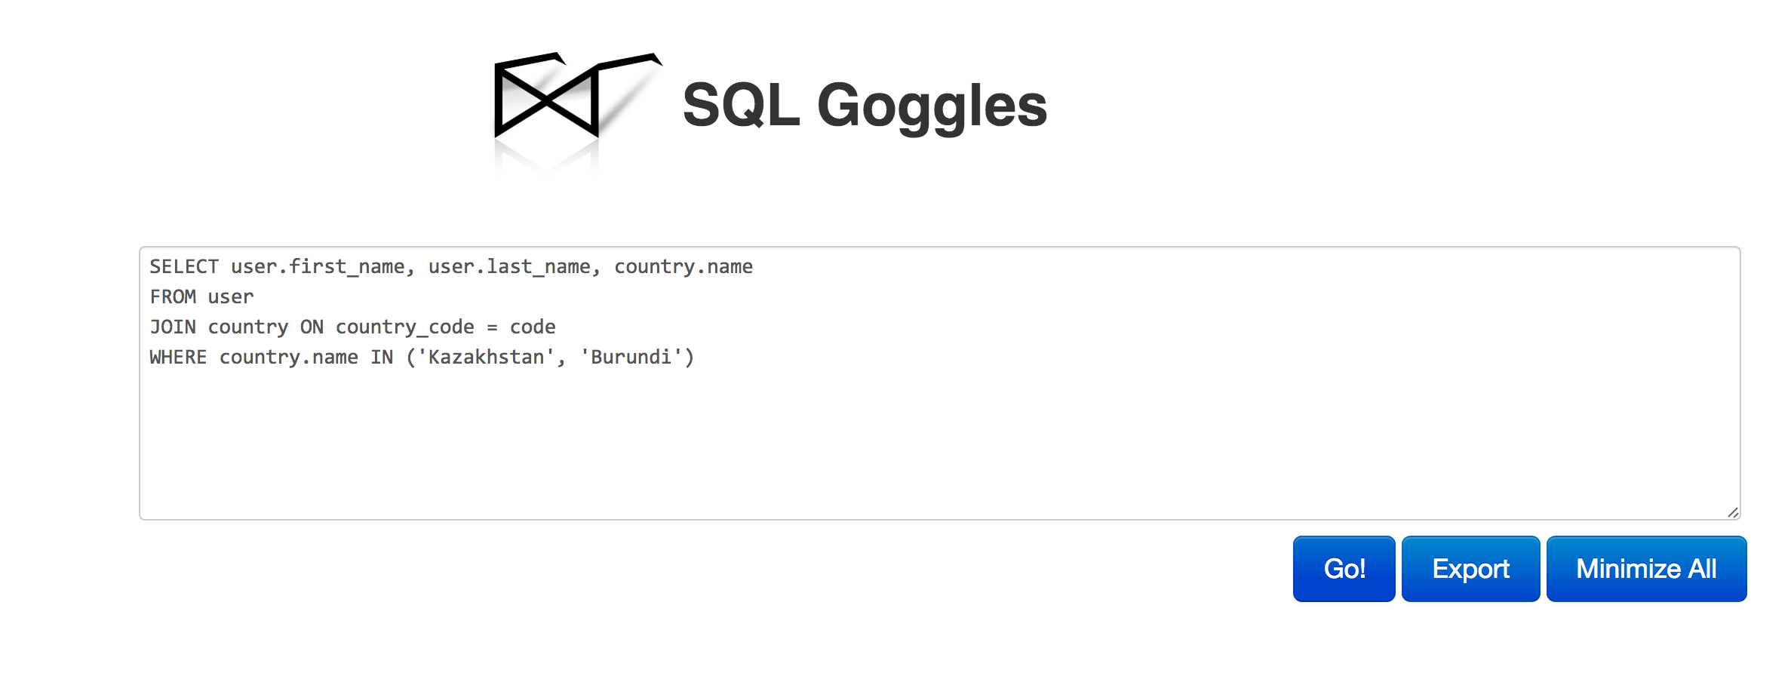
Task: Click the Export button
Action: [1470, 569]
